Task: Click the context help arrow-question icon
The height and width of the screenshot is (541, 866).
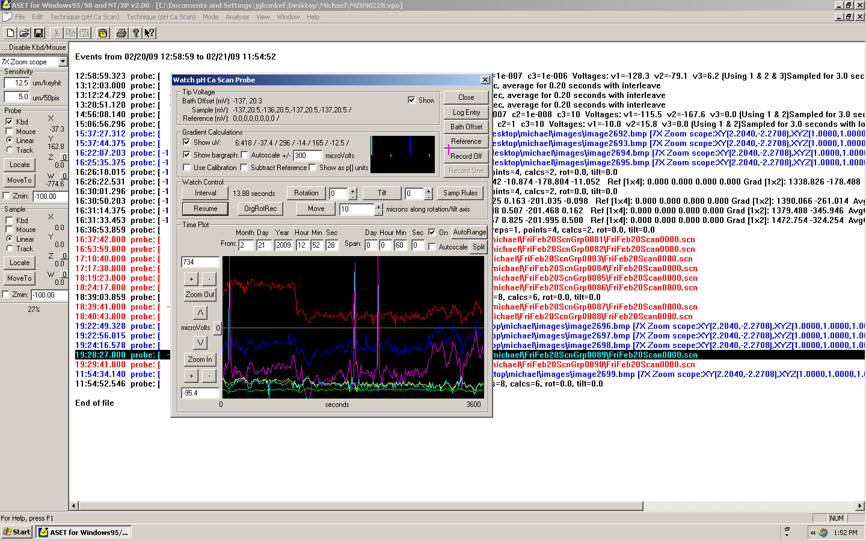Action: click(150, 33)
